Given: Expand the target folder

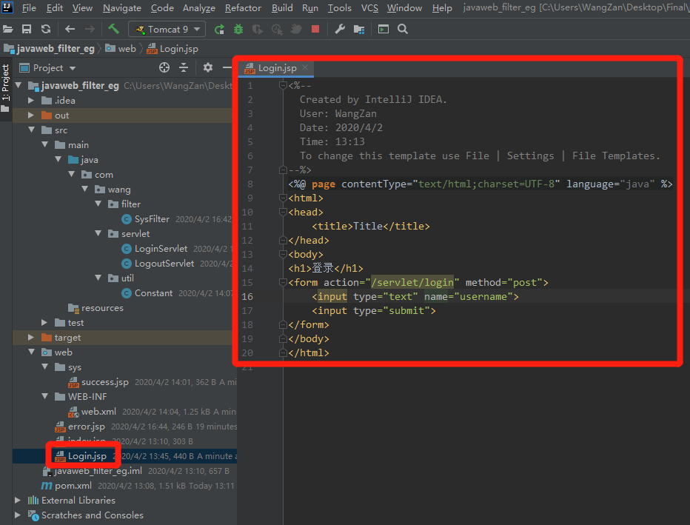Looking at the screenshot, I should (x=31, y=337).
